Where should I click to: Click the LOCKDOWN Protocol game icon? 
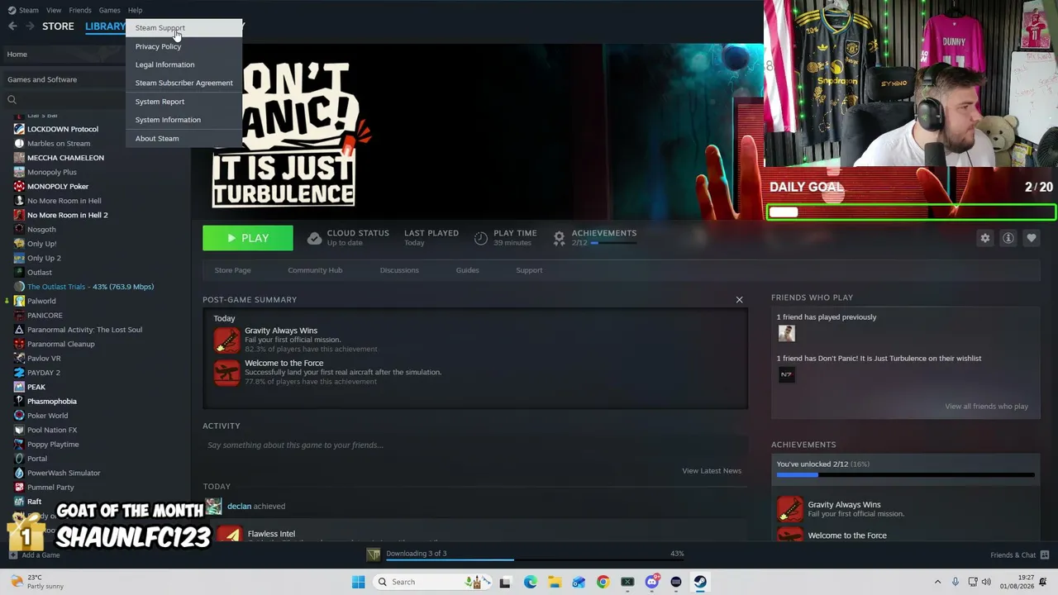[x=19, y=129]
